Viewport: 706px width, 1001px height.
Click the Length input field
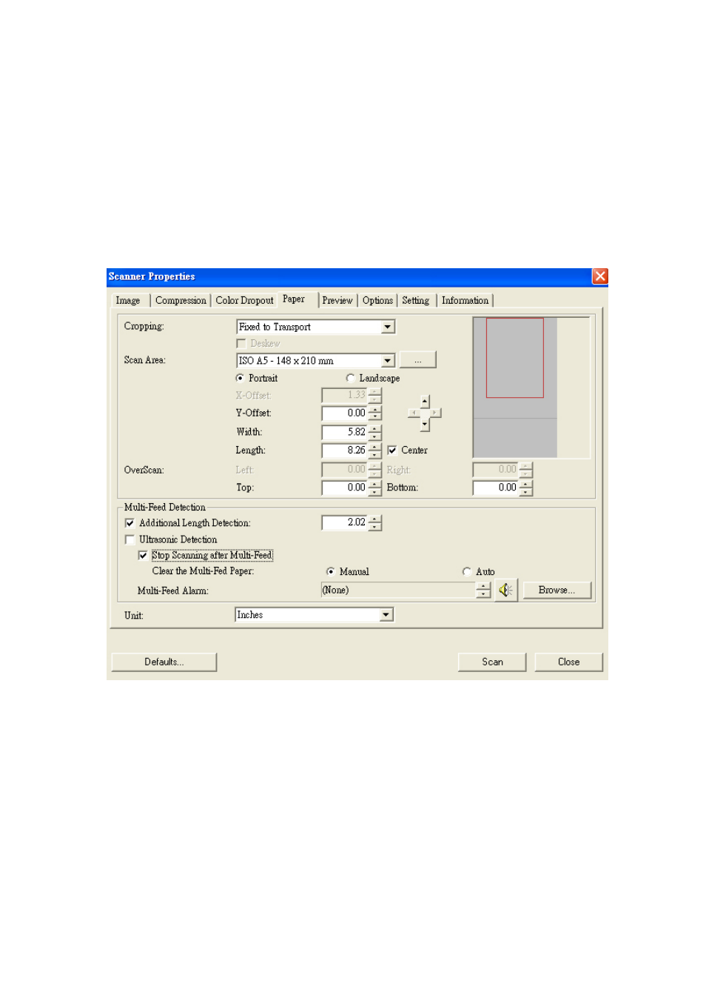(x=345, y=450)
